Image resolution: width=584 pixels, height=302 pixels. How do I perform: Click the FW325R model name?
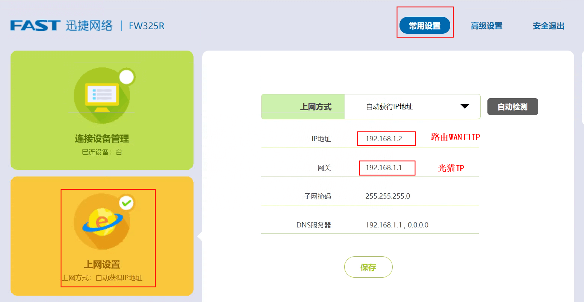click(147, 26)
